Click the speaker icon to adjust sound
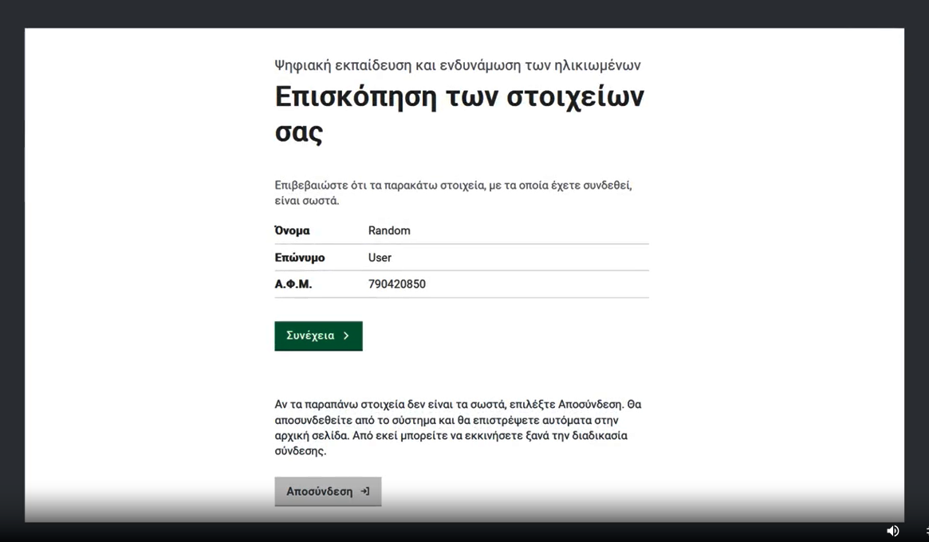The image size is (929, 542). click(893, 530)
